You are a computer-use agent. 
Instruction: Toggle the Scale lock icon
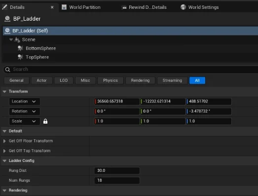[45, 121]
